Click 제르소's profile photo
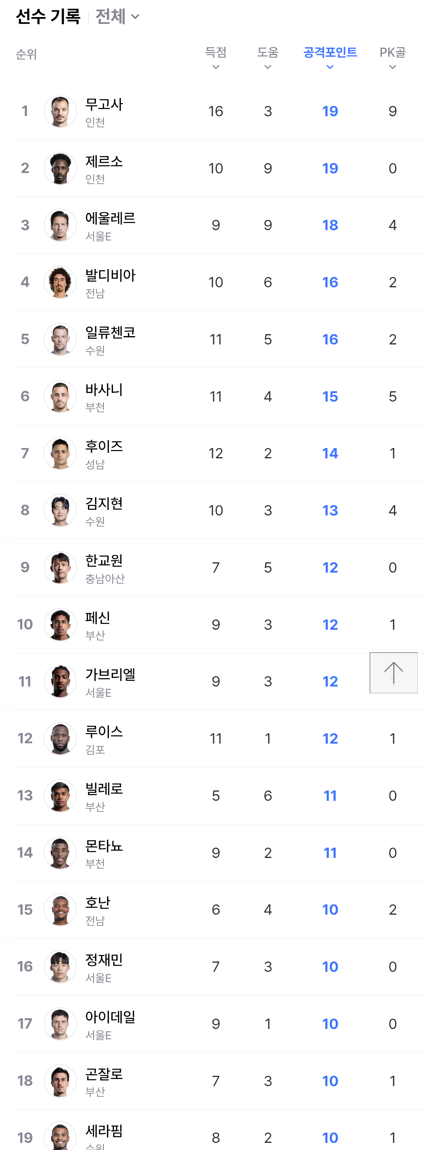The image size is (428, 1150). (x=60, y=168)
